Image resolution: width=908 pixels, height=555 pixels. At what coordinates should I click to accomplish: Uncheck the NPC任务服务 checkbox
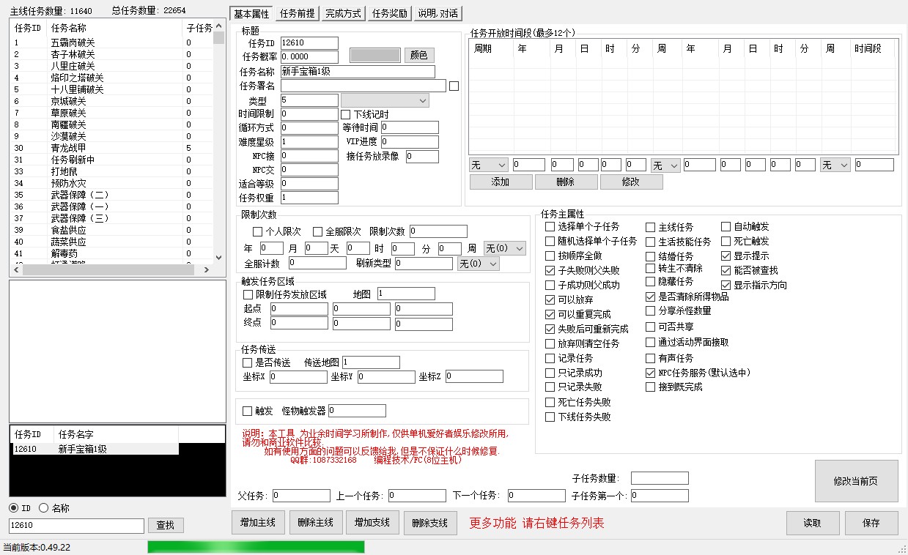coord(649,373)
